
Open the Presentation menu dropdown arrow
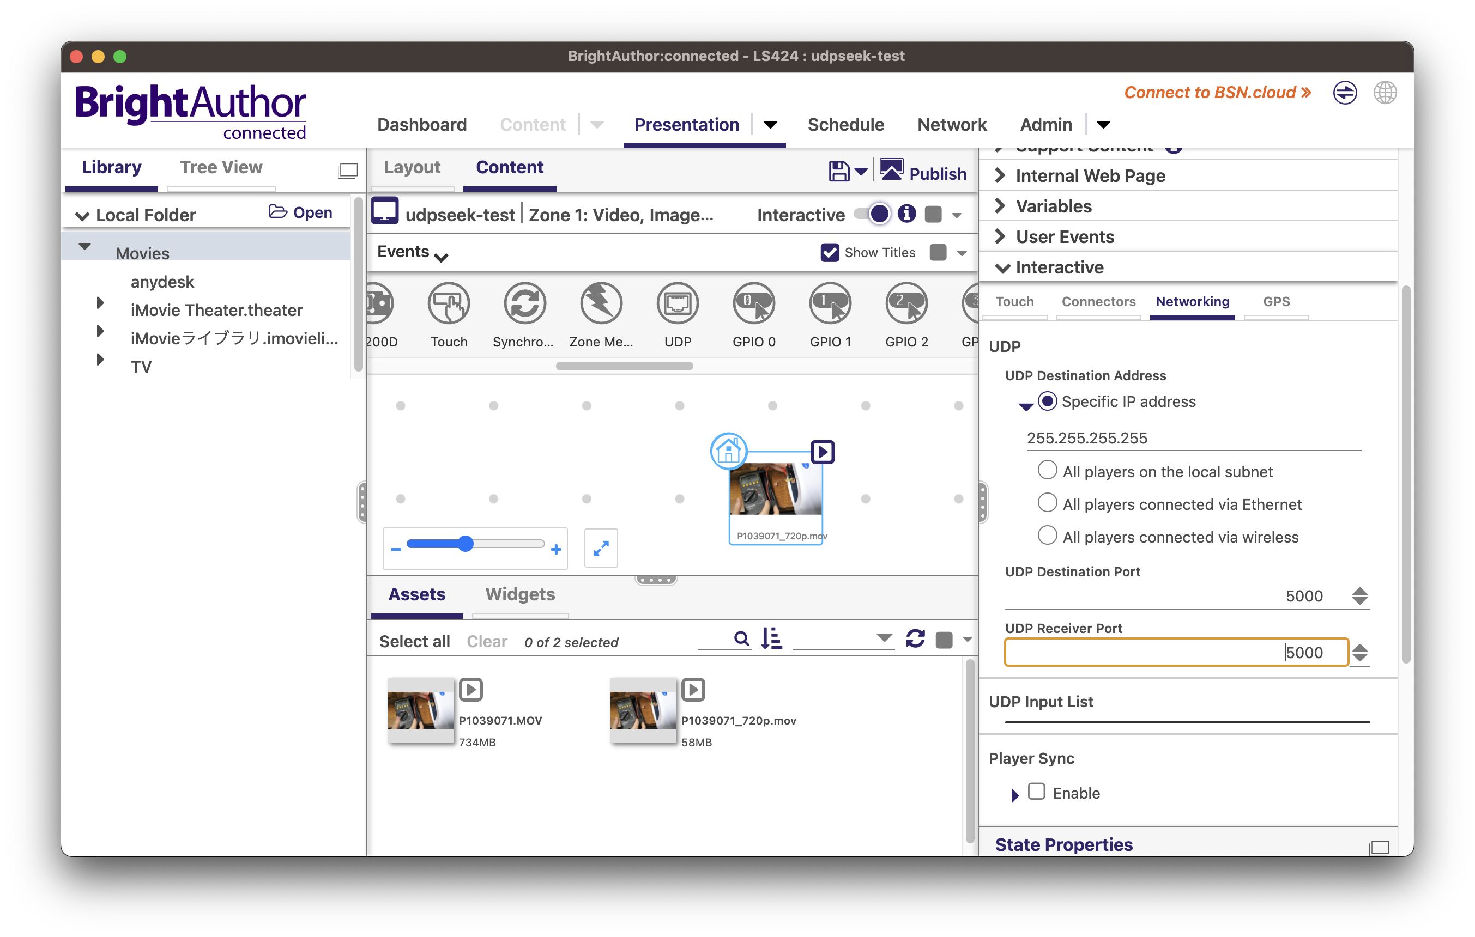[770, 125]
